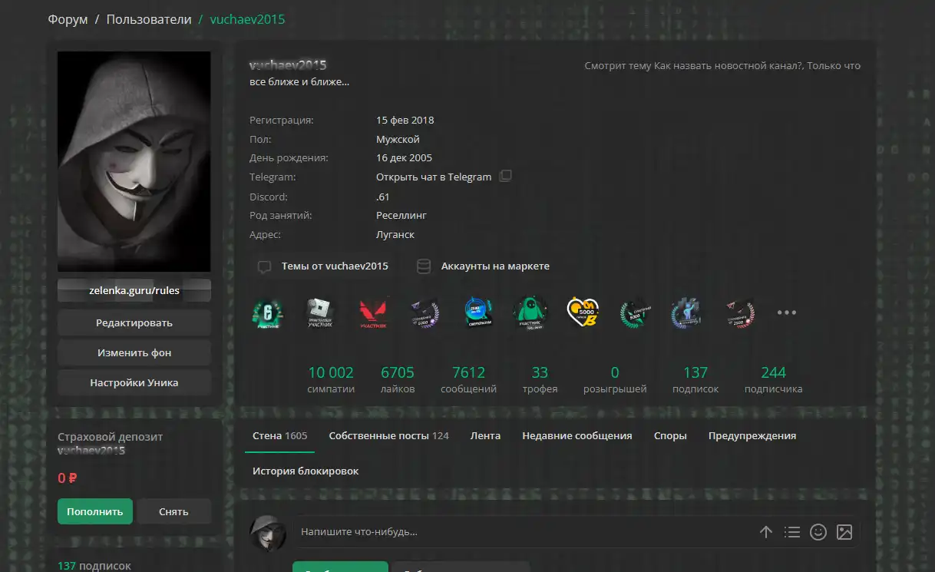
Task: Click the up arrow icon in the post box
Action: click(766, 532)
